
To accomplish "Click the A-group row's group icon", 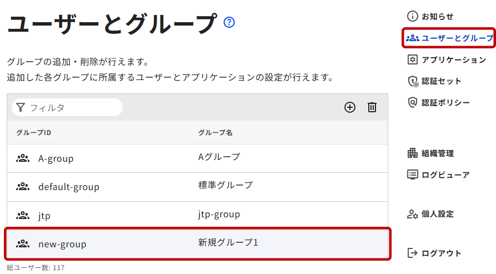I will [x=23, y=158].
